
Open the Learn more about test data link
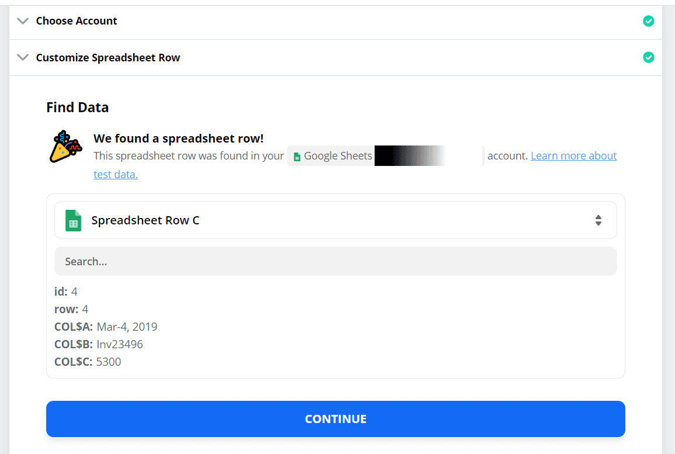click(x=573, y=156)
